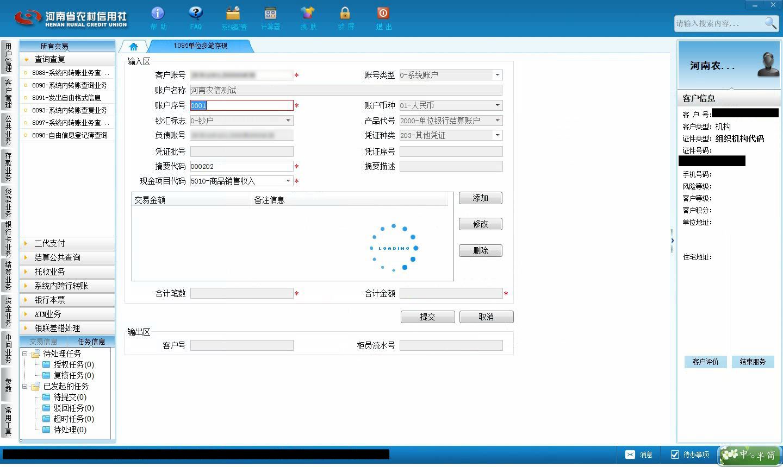
Task: Open the 消息 message envelope icon
Action: 630,455
